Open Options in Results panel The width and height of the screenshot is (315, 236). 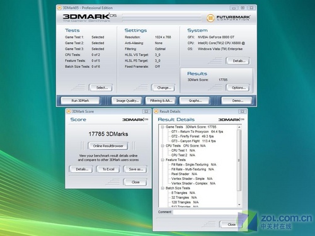click(x=238, y=87)
